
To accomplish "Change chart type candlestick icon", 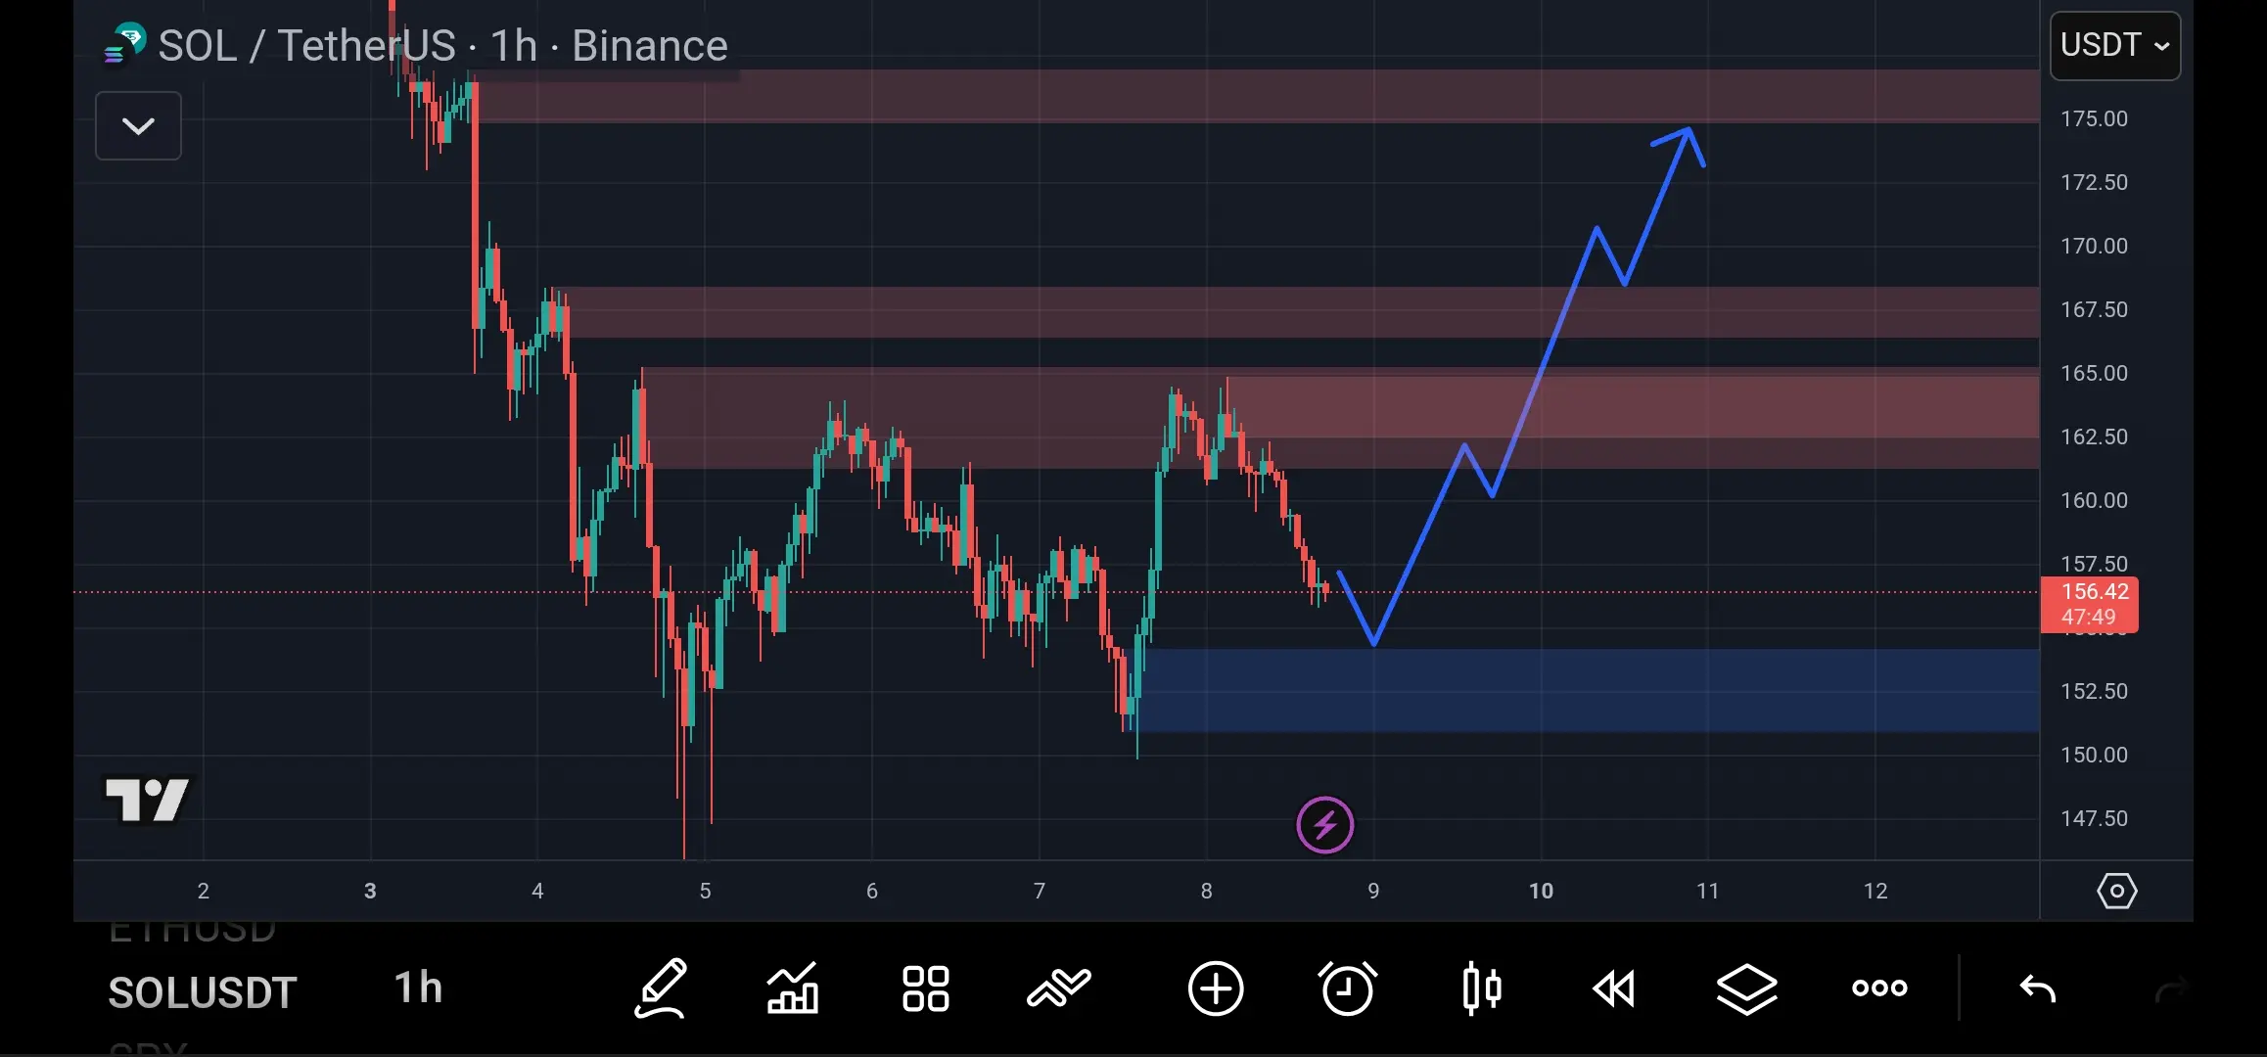I will coord(1481,988).
